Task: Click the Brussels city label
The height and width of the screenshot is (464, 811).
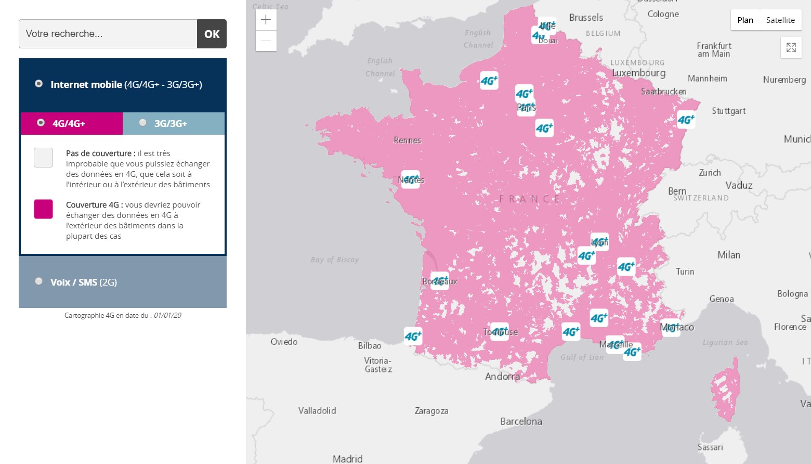Action: (586, 18)
